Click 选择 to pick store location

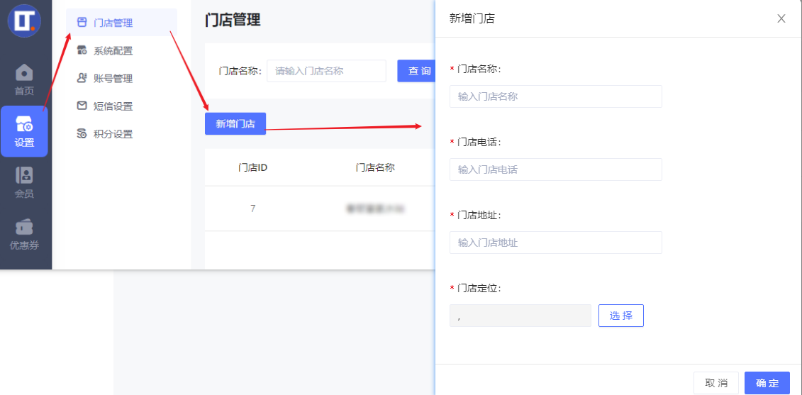click(x=621, y=316)
